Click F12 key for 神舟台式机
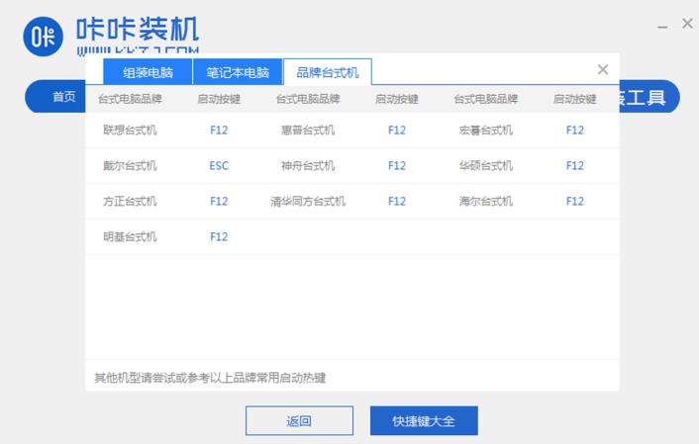 point(397,166)
